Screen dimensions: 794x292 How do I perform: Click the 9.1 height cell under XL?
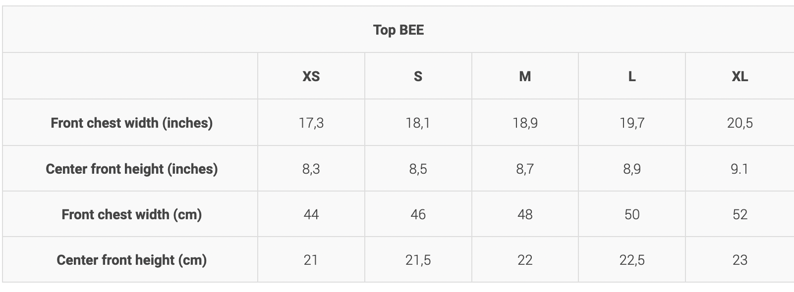click(x=739, y=169)
